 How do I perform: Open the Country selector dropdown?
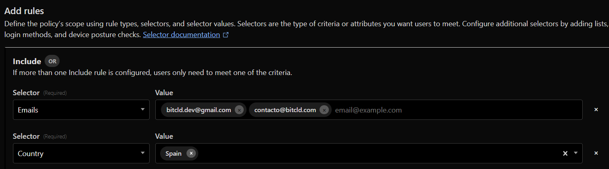point(81,153)
